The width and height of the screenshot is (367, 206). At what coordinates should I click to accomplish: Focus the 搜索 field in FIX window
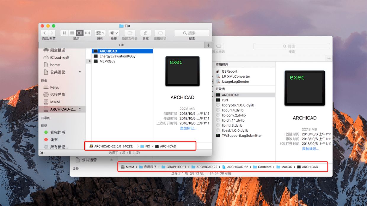tap(192, 33)
